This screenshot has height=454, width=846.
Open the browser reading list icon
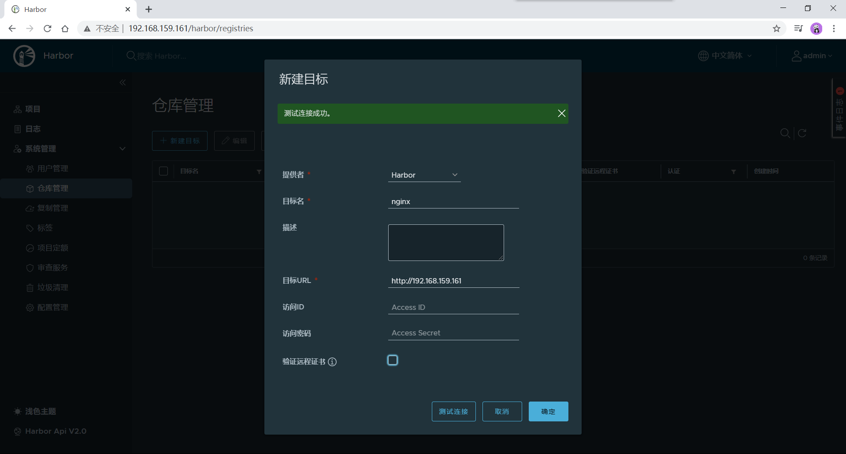(798, 29)
